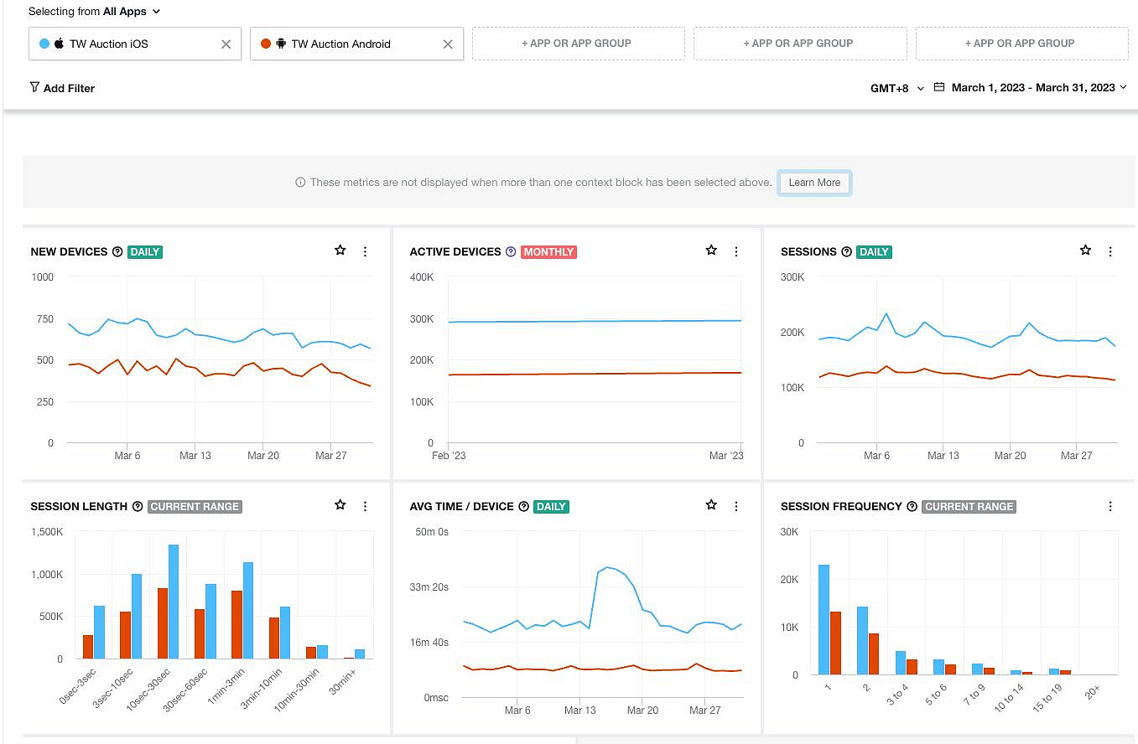The height and width of the screenshot is (744, 1138).
Task: Click the tallest blue bar at 10sec-30sec
Action: [x=174, y=602]
